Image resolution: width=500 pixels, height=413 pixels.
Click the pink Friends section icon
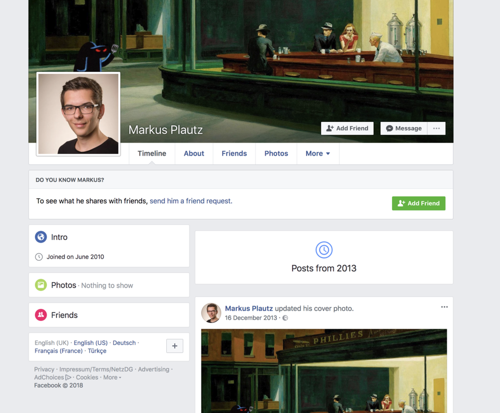tap(41, 315)
